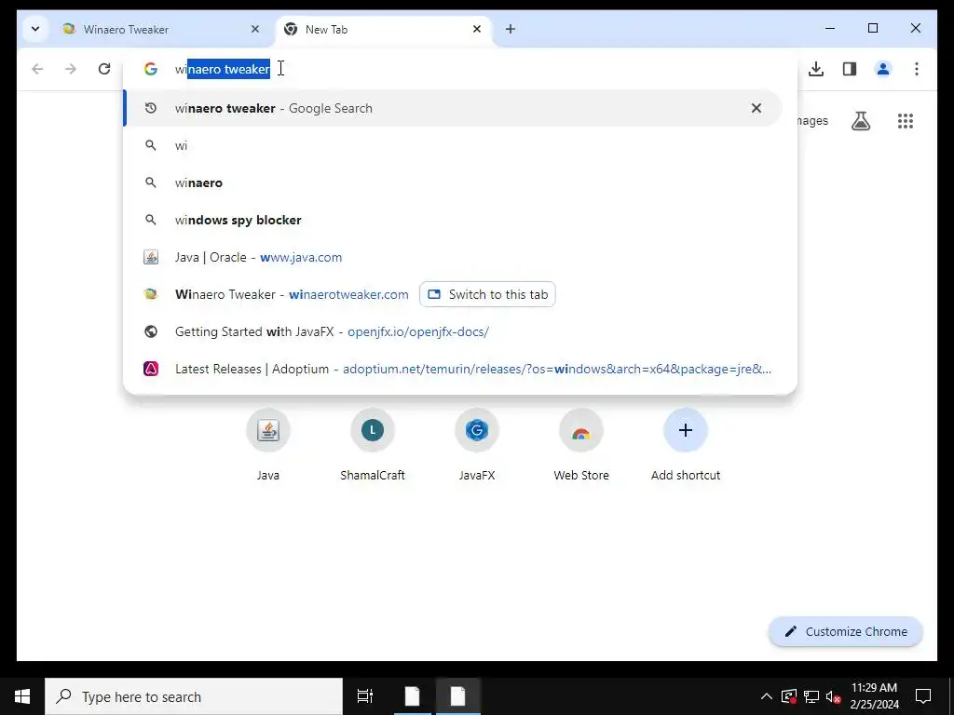The height and width of the screenshot is (715, 954).
Task: Click the first blank document taskbar app
Action: (x=413, y=696)
